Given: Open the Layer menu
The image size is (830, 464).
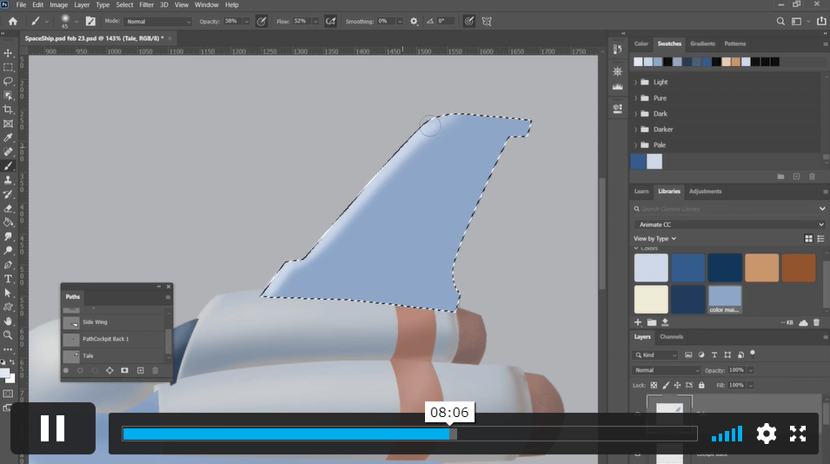Looking at the screenshot, I should coord(82,4).
